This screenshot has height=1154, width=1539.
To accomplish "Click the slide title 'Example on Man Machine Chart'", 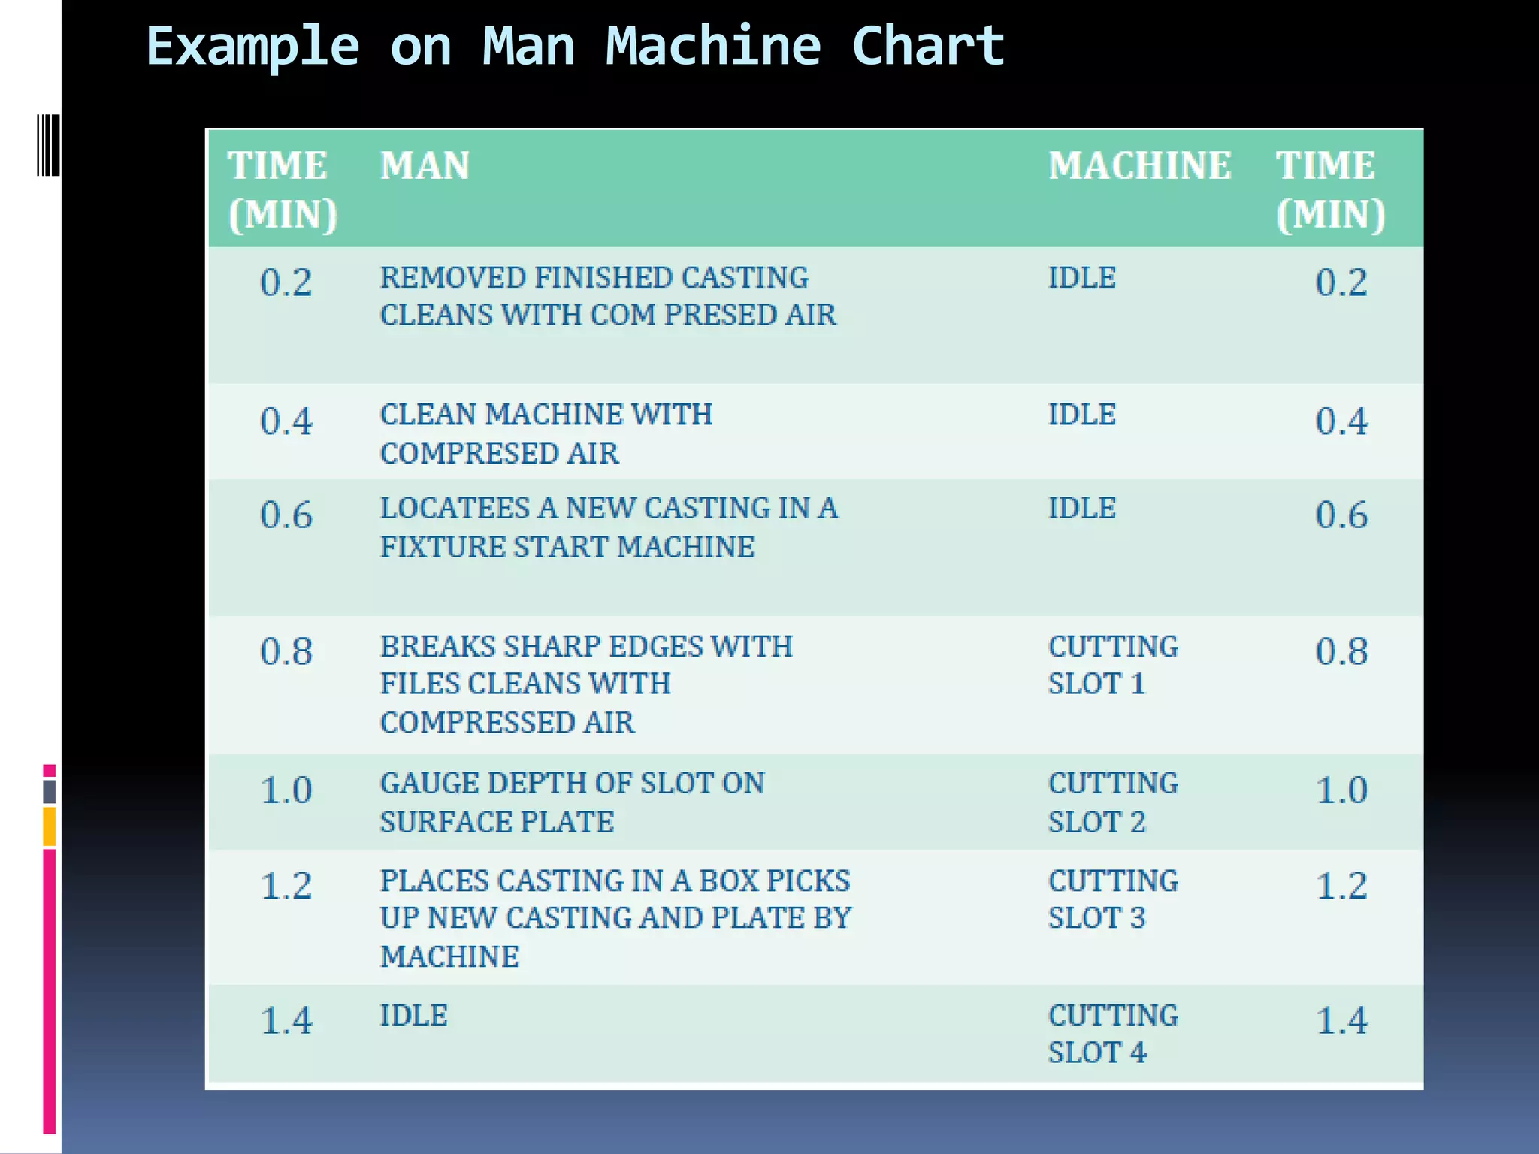I will click(575, 48).
